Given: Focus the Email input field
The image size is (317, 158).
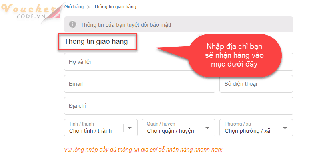Looking at the screenshot, I should (140, 84).
